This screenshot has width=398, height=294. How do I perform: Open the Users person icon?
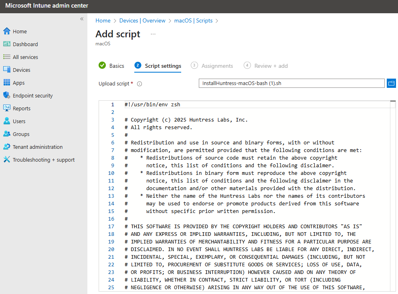click(7, 121)
